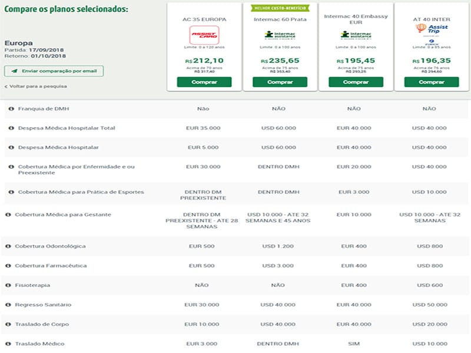Image resolution: width=471 pixels, height=353 pixels.
Task: Click Comprar for Intermac 40 Embassy EUR
Action: (x=356, y=82)
